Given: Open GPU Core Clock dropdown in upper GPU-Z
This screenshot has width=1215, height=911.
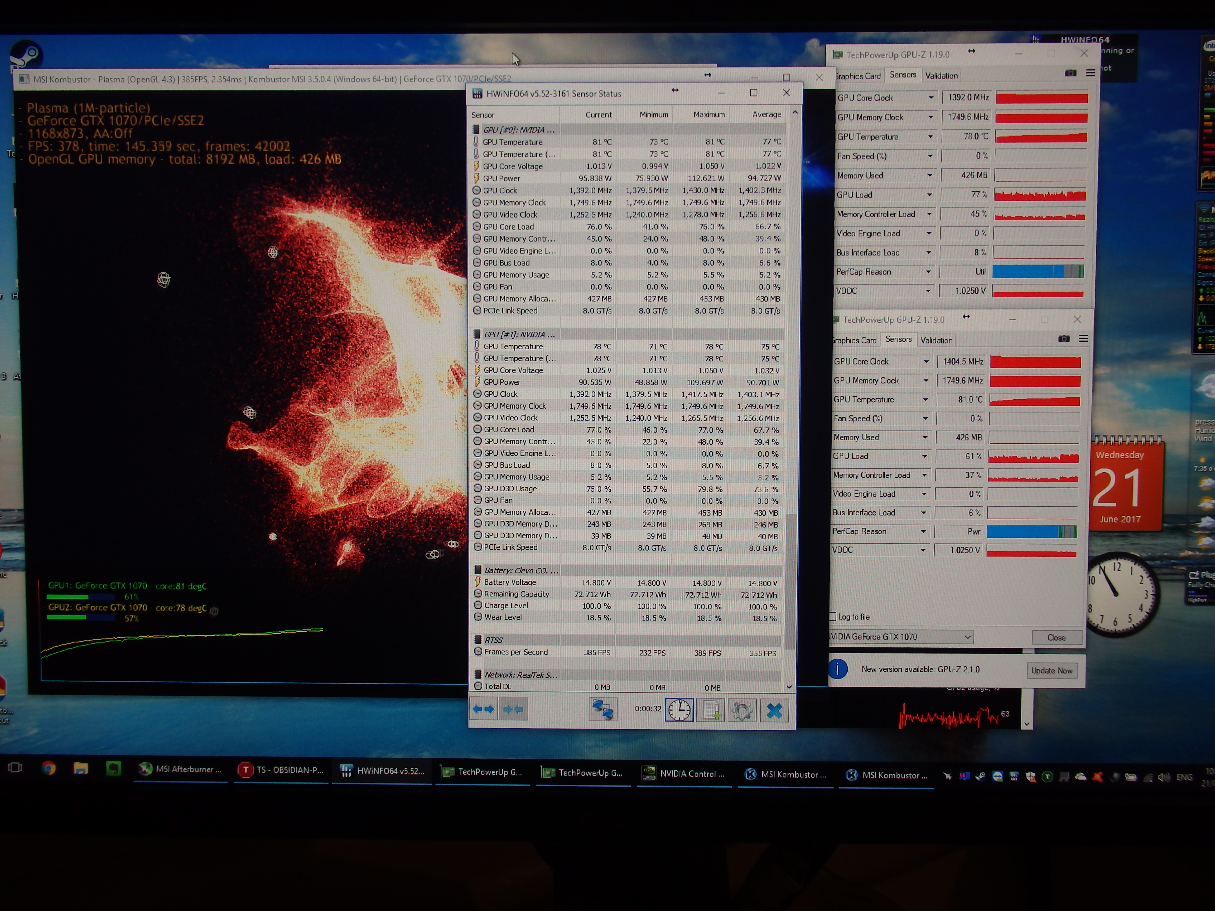Looking at the screenshot, I should (x=930, y=98).
